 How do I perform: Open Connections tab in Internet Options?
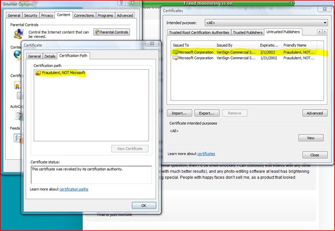[84, 15]
